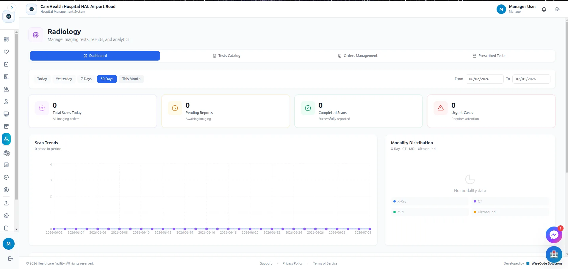
Task: Select the 7 Days filter
Action: click(86, 79)
